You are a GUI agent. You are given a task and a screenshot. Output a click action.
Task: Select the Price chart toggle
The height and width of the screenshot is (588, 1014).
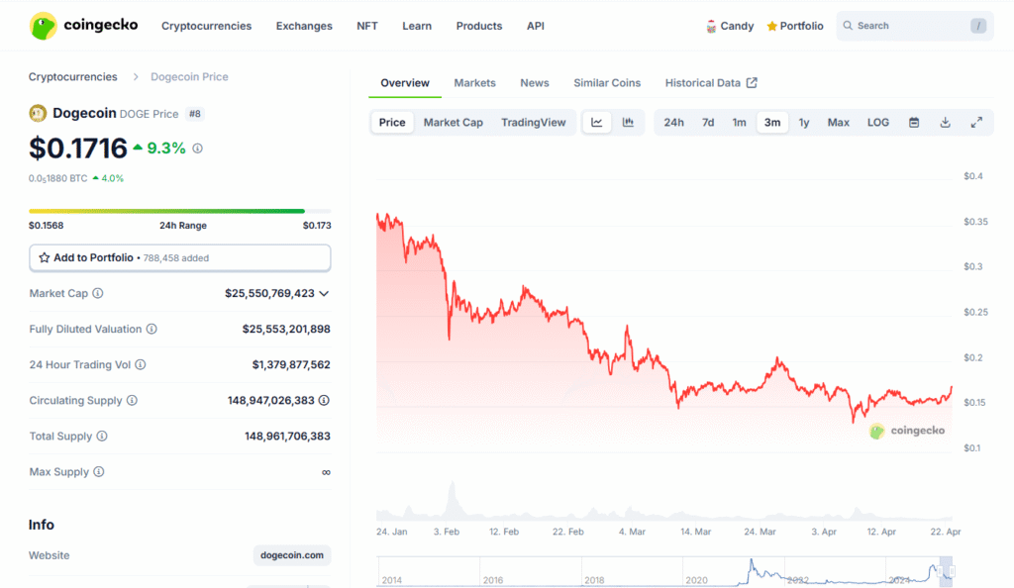(x=392, y=122)
